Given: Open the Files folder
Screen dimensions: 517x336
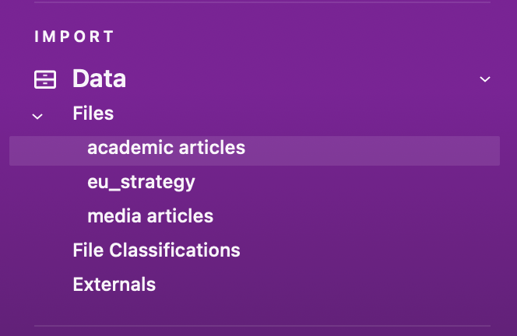Looking at the screenshot, I should point(93,114).
